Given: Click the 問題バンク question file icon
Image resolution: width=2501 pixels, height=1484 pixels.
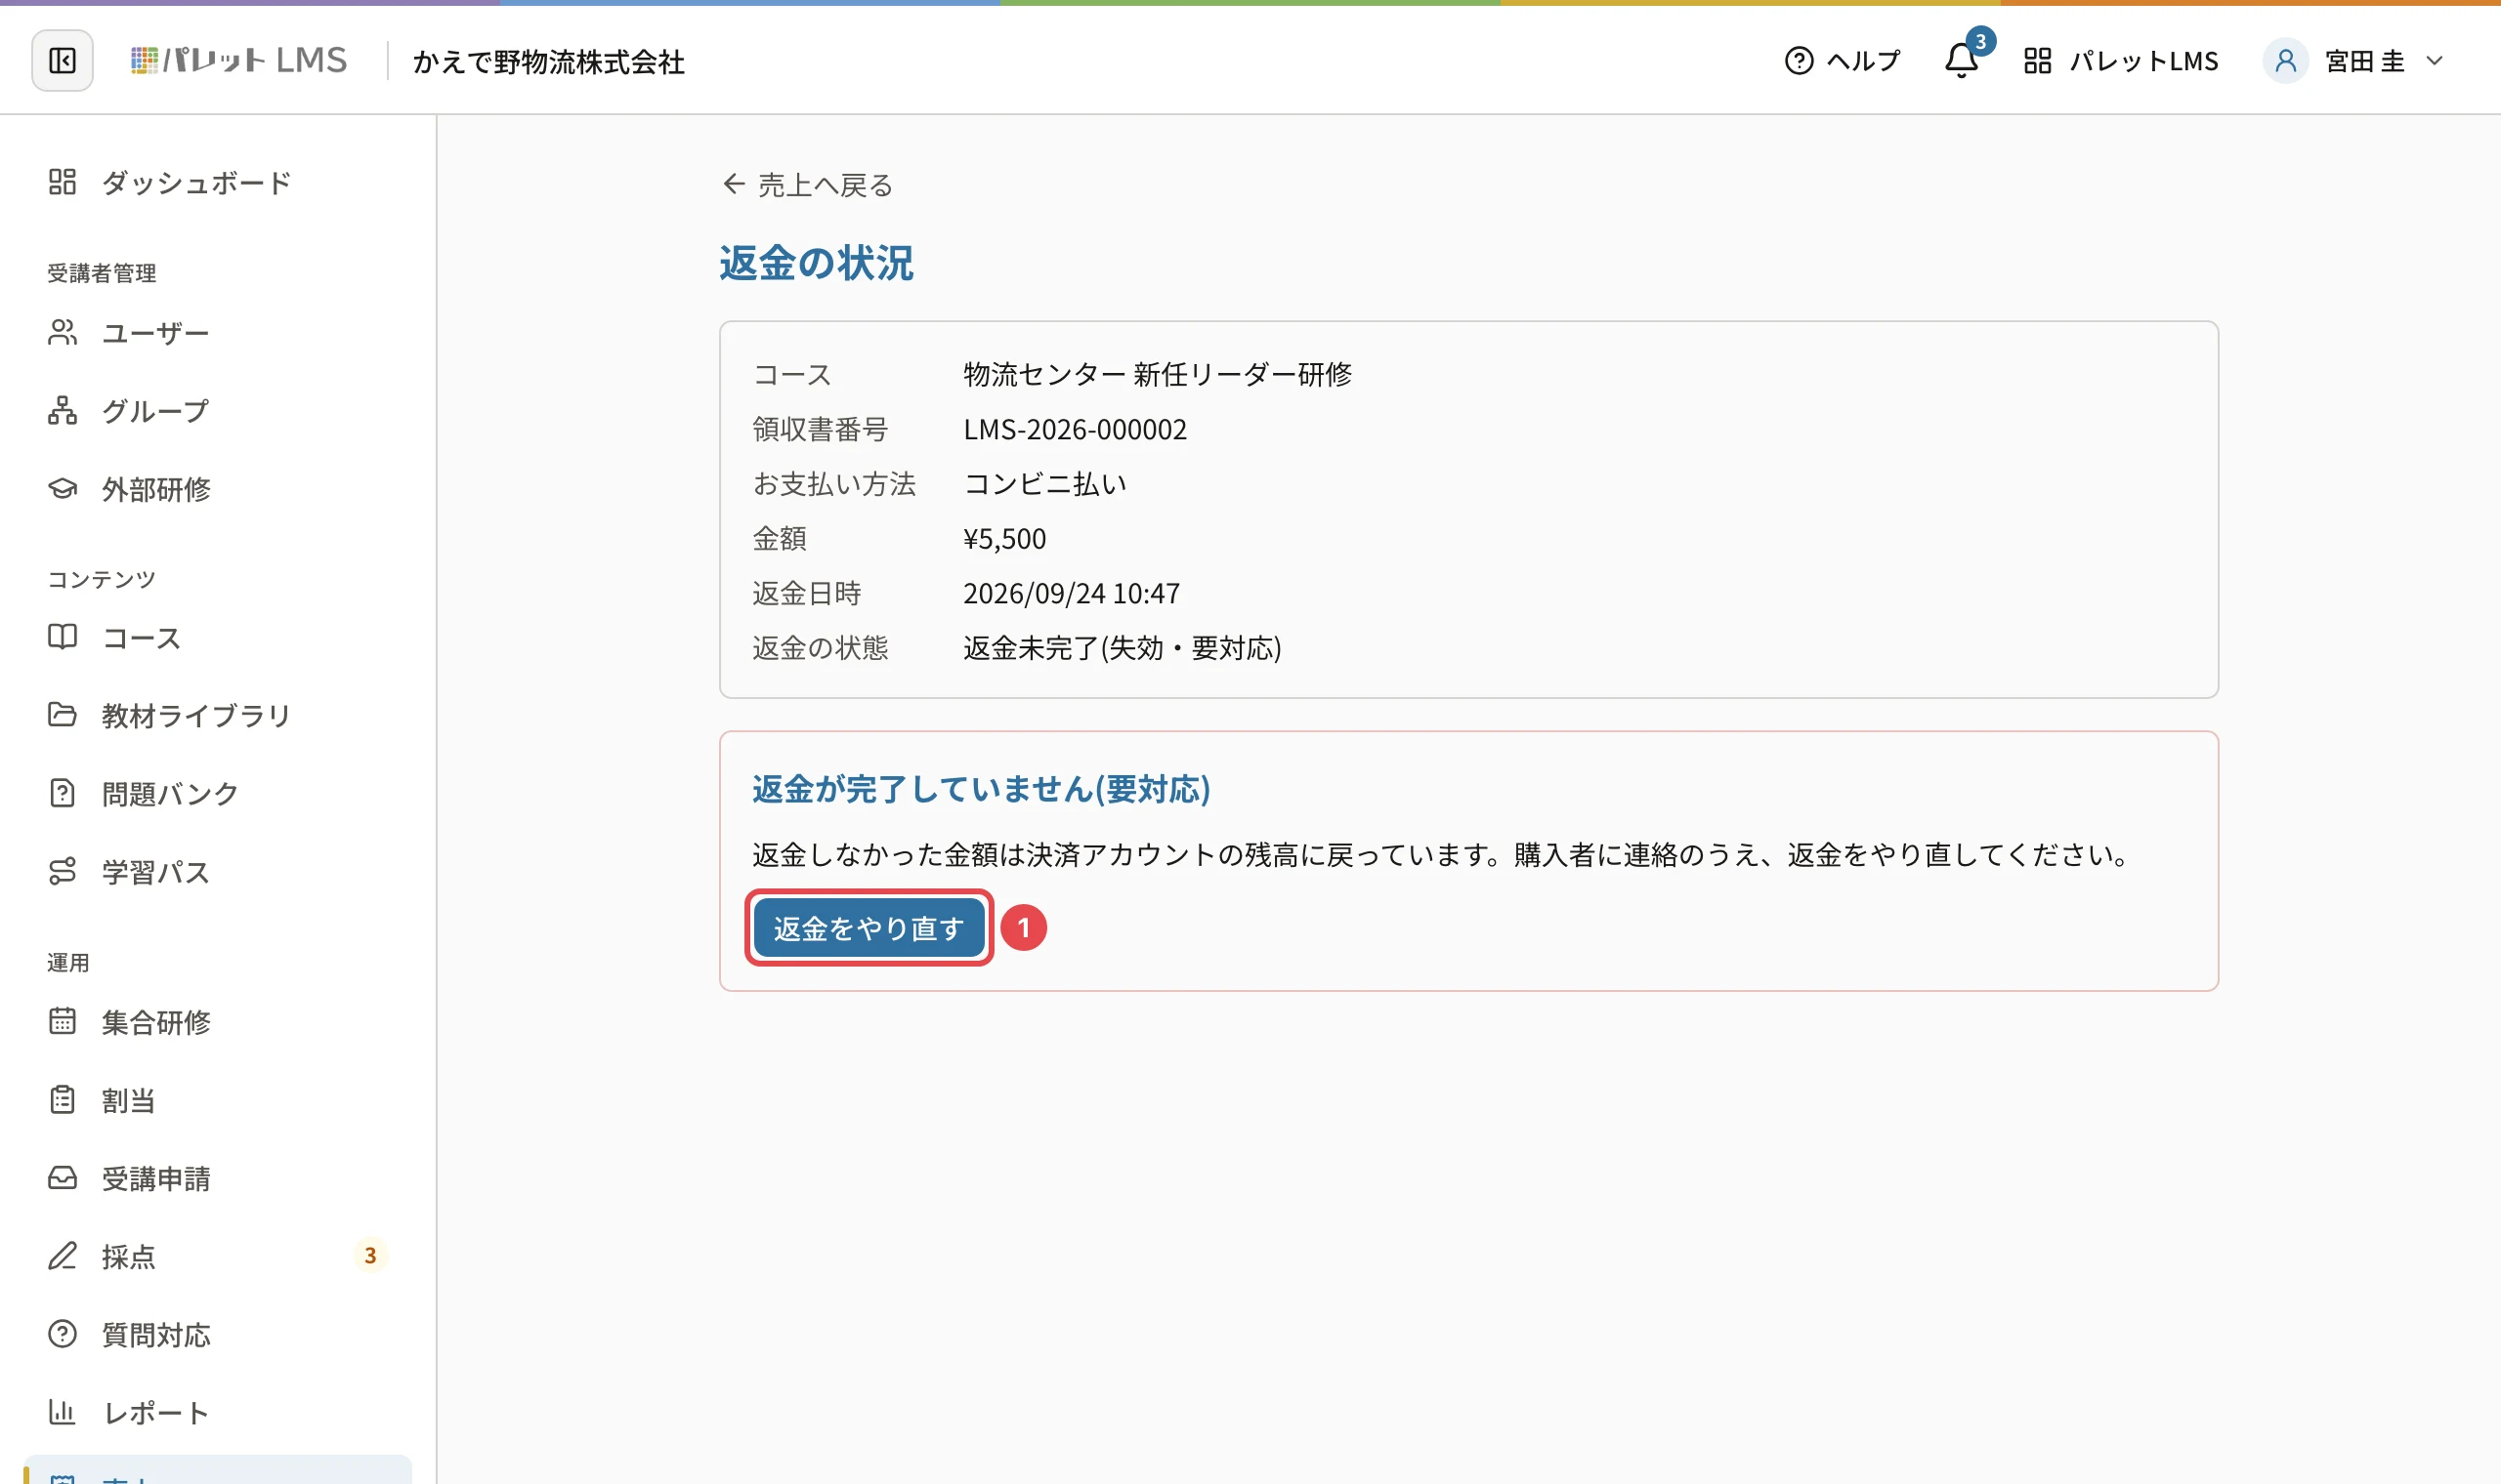Looking at the screenshot, I should click(x=62, y=793).
